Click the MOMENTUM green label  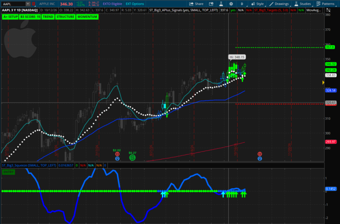coord(87,17)
